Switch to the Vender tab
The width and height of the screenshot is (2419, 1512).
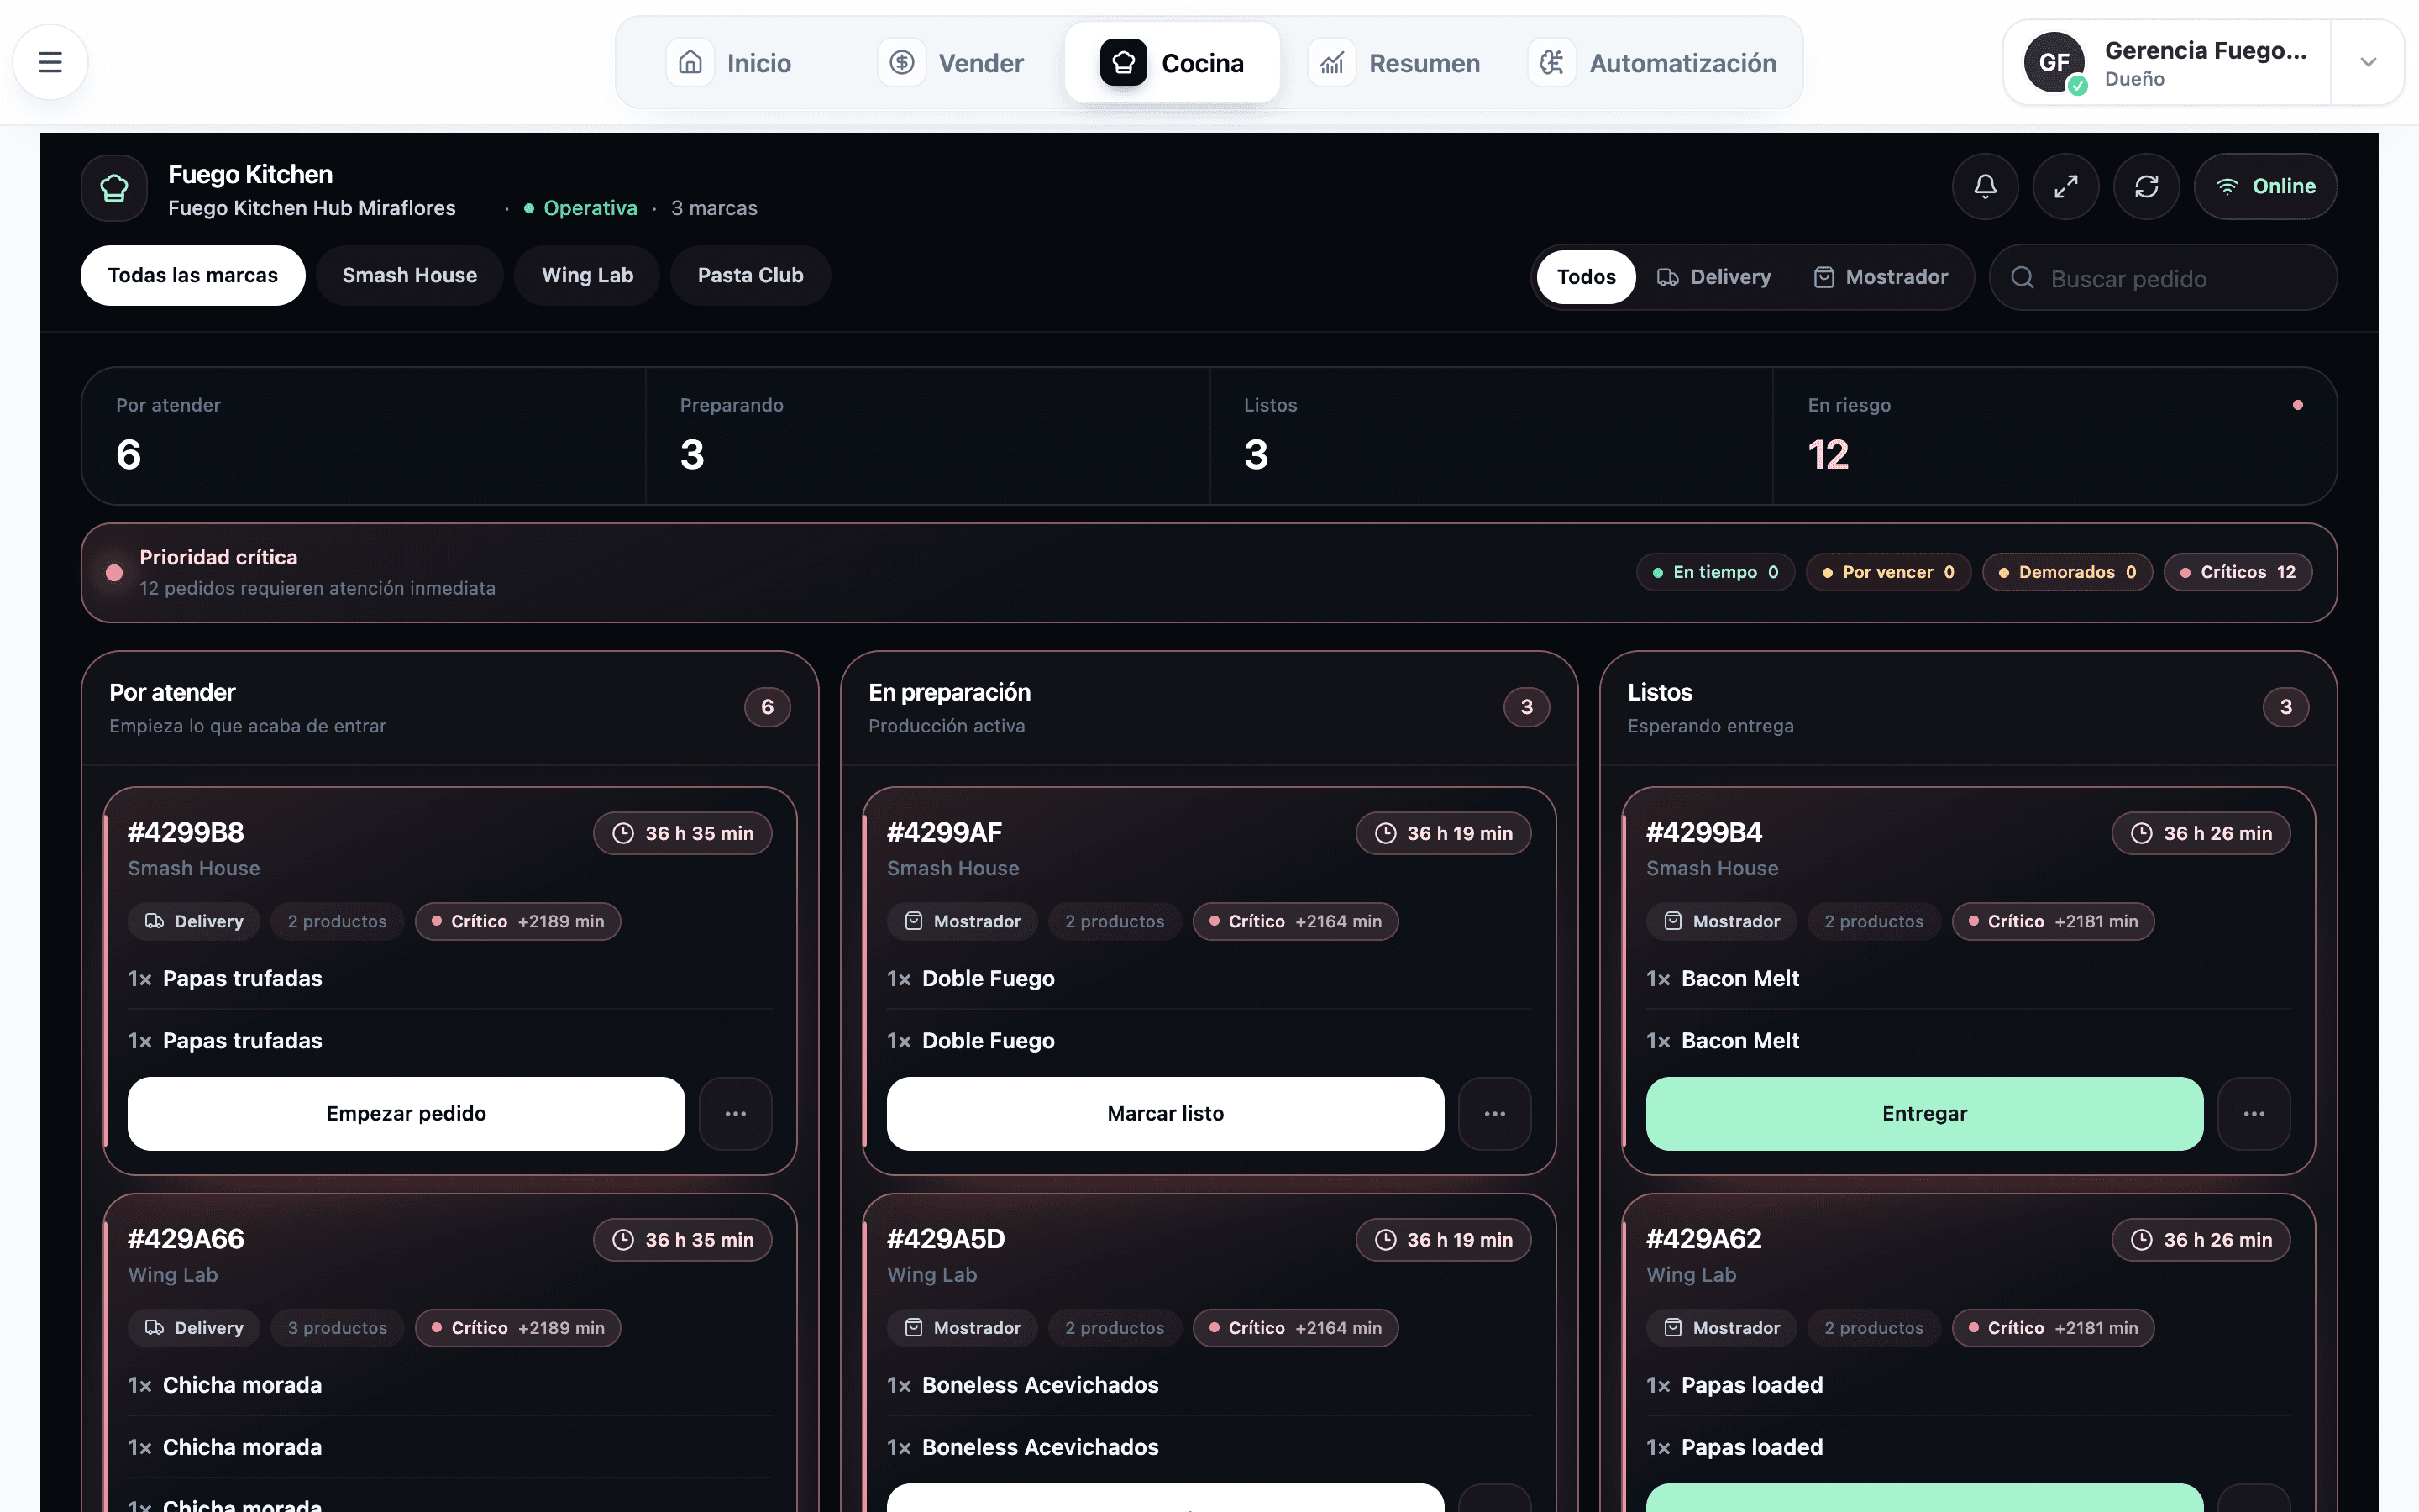tap(952, 63)
